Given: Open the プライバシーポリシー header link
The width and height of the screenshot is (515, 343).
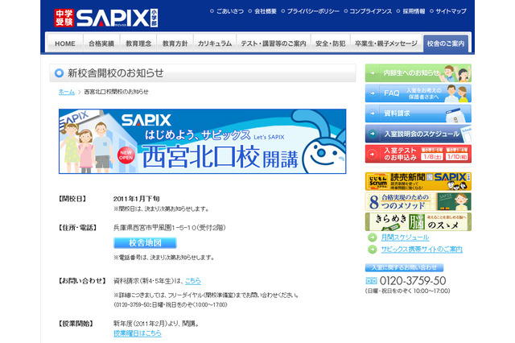Looking at the screenshot, I should point(313,11).
